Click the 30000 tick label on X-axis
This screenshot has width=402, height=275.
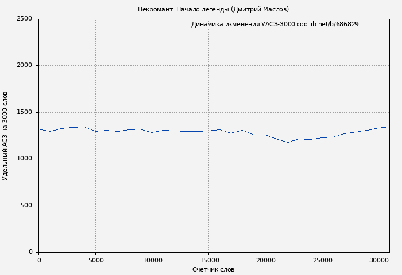click(378, 261)
